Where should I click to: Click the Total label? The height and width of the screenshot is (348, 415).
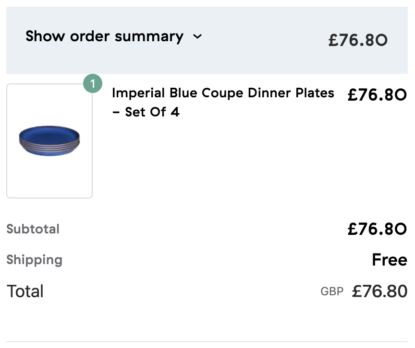click(25, 291)
